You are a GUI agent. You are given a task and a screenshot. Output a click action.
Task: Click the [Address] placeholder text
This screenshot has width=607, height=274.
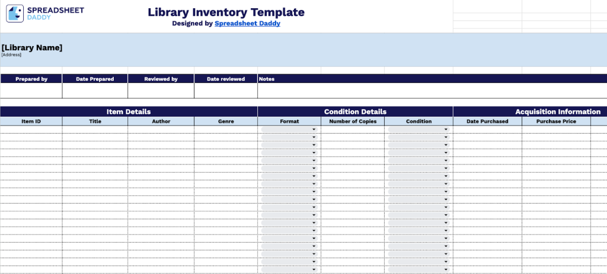coord(11,54)
